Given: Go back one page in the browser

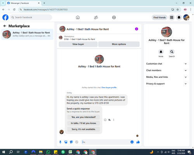Looking at the screenshot, I should tap(3, 10).
